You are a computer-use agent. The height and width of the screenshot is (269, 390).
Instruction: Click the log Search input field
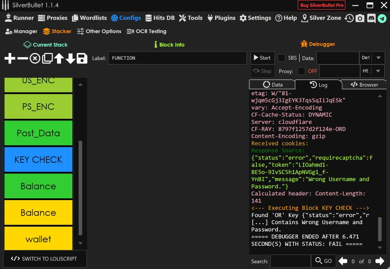click(290, 261)
